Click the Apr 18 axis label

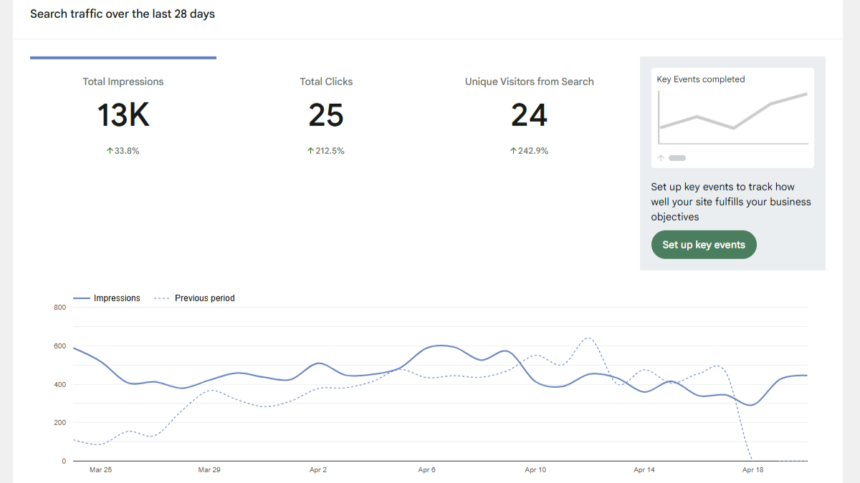click(753, 470)
